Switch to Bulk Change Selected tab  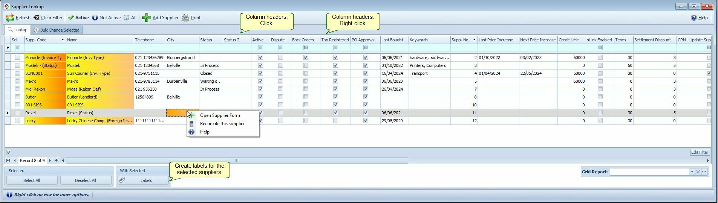pyautogui.click(x=57, y=30)
